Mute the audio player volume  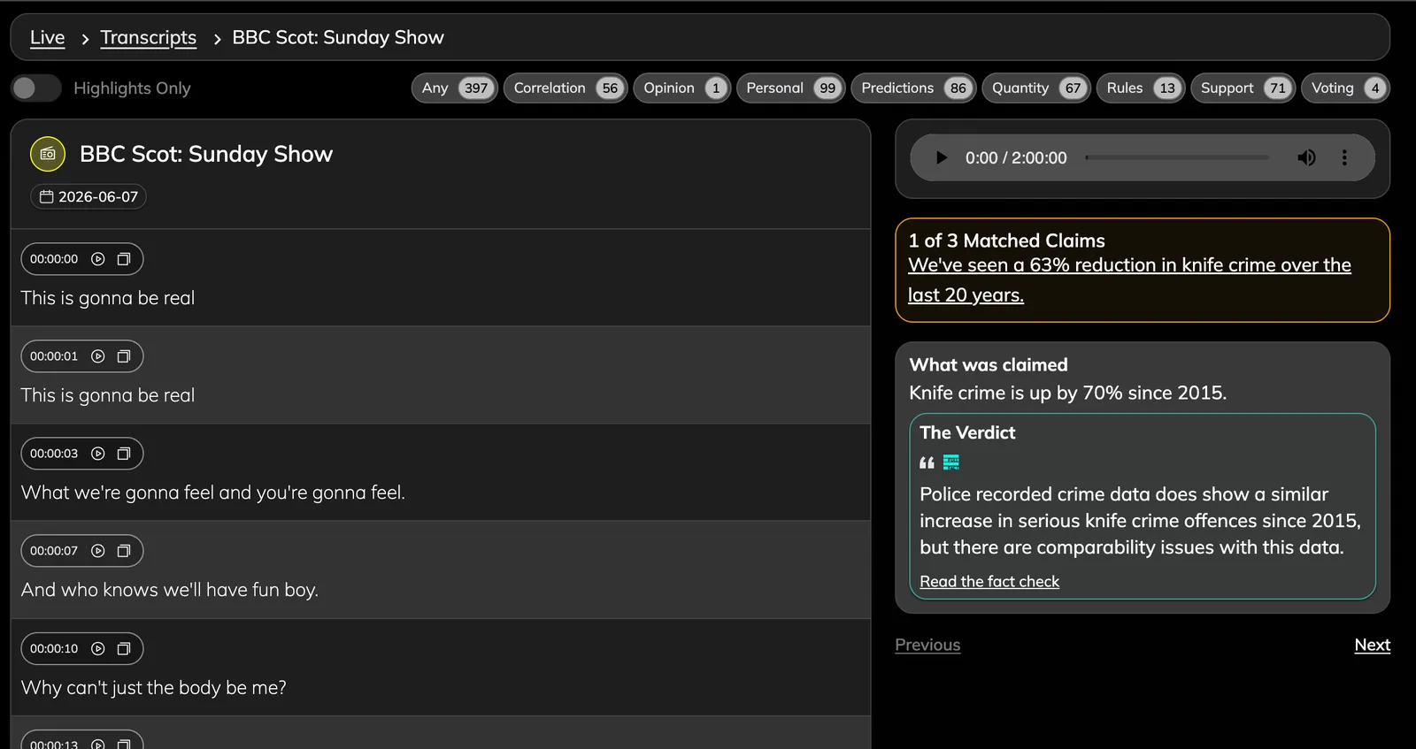pos(1306,157)
